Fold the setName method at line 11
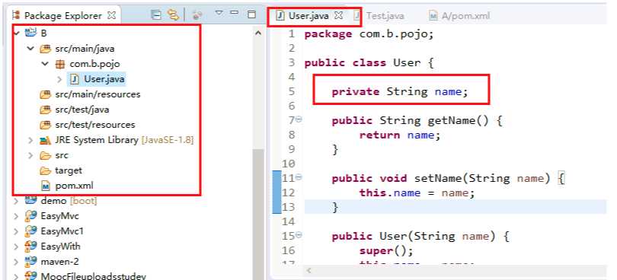The width and height of the screenshot is (617, 280). click(299, 177)
